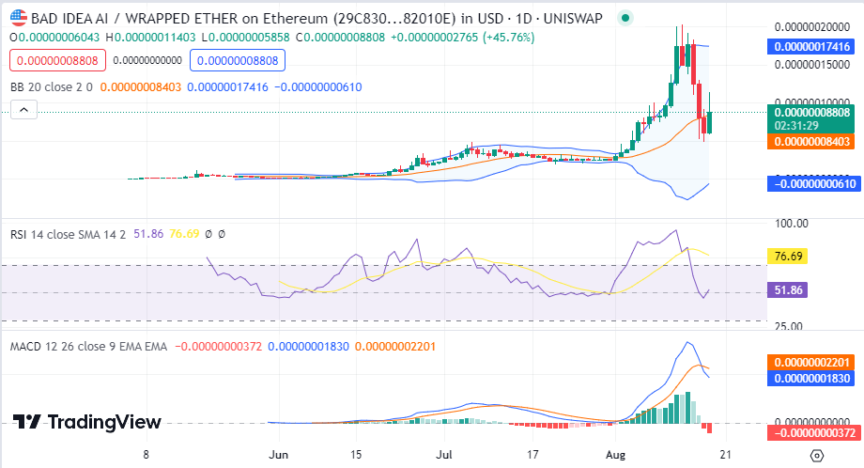This screenshot has width=864, height=468.
Task: Click the Jul date on the time axis
Action: pos(444,455)
